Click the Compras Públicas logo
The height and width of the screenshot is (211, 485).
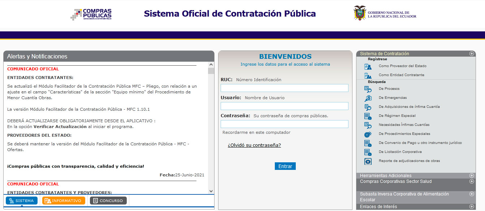[91, 14]
